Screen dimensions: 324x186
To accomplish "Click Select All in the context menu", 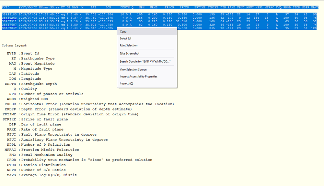I will (x=125, y=38).
